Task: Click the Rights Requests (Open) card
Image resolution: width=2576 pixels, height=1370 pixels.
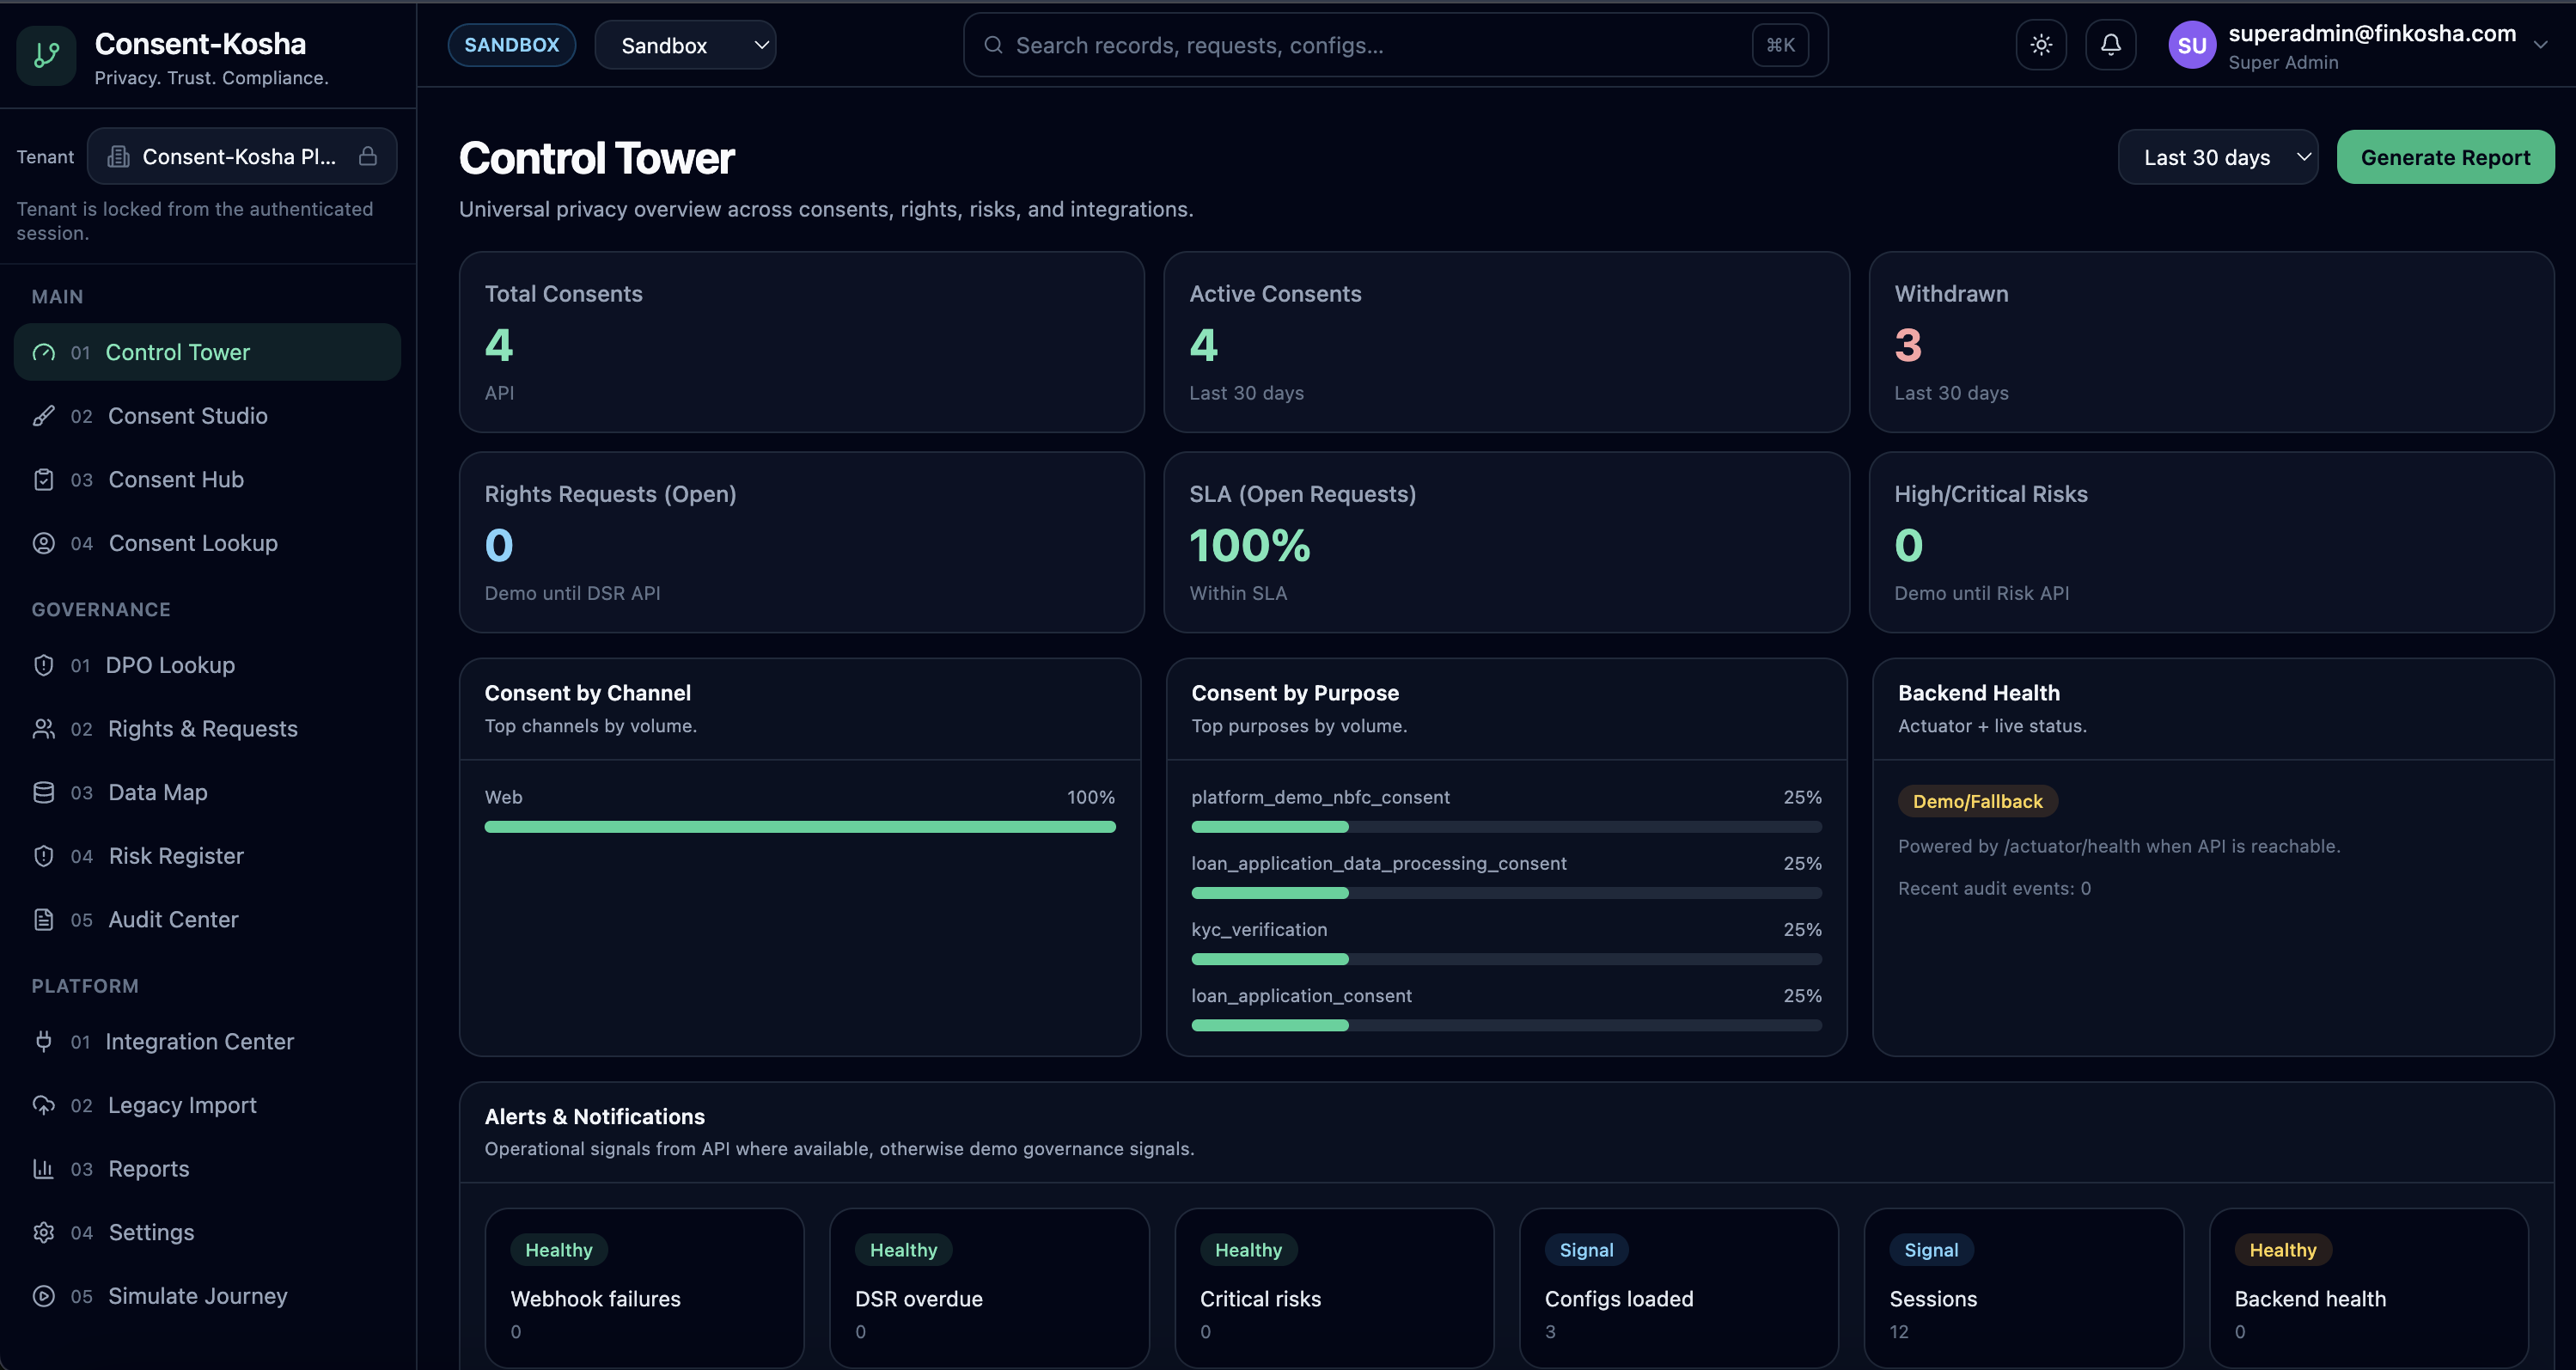Action: tap(801, 542)
